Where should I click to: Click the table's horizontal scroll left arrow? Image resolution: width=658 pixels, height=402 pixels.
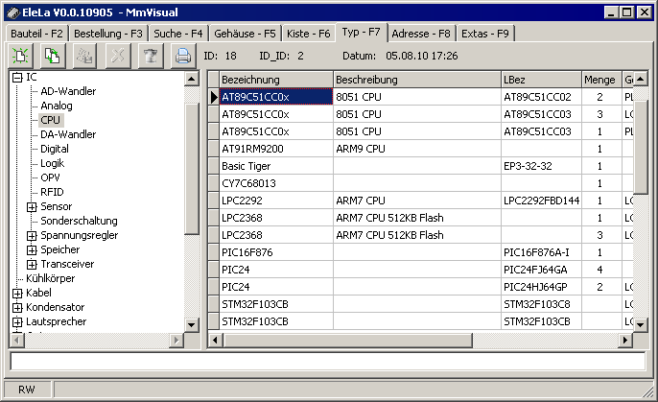click(215, 340)
